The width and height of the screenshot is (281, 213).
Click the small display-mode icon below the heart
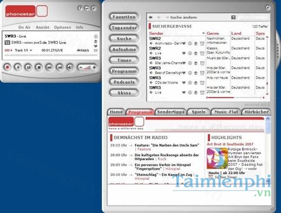point(96,51)
